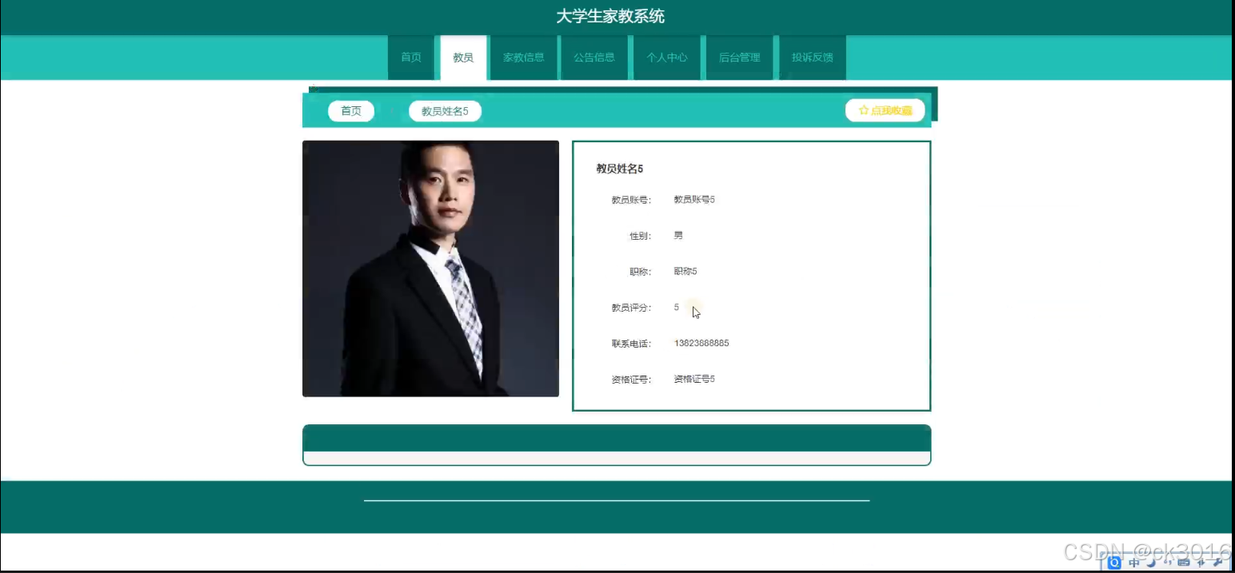Viewport: 1235px width, 573px height.
Task: Open the 公告信息 tab
Action: click(x=594, y=58)
